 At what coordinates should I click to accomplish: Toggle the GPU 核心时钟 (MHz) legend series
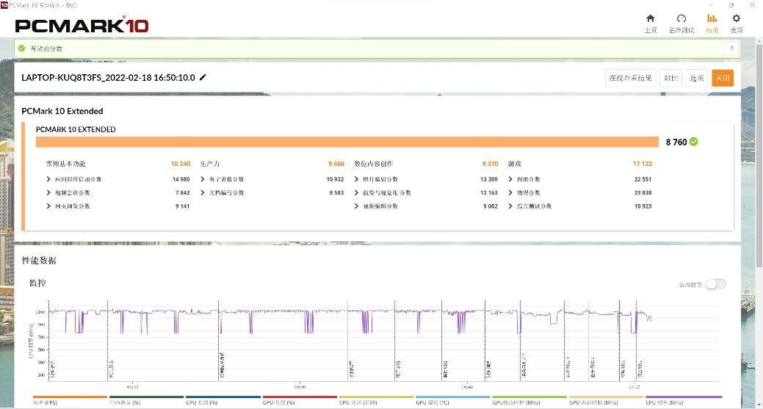pyautogui.click(x=529, y=400)
